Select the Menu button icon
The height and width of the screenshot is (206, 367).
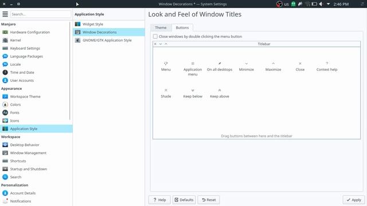point(166,64)
